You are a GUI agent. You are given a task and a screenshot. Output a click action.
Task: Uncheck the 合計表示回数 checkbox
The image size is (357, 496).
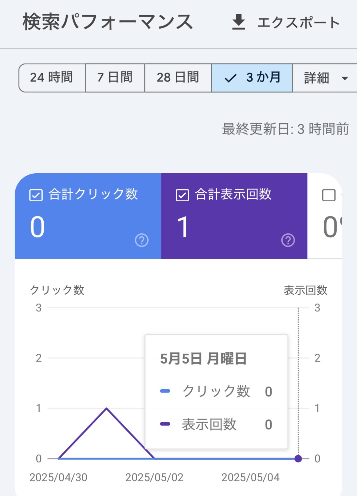click(182, 195)
